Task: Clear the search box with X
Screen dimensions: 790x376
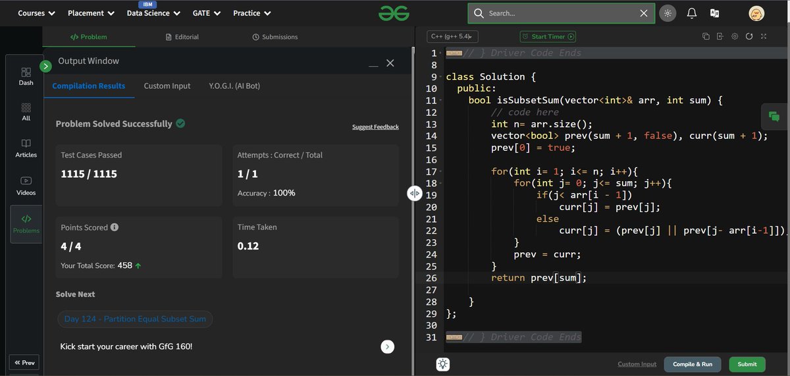Action: point(644,13)
